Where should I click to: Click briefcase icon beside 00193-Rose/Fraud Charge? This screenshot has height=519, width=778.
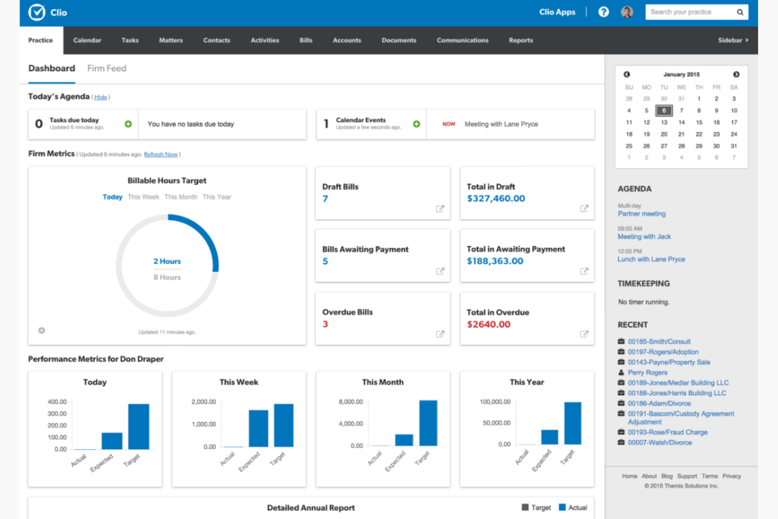pyautogui.click(x=621, y=432)
